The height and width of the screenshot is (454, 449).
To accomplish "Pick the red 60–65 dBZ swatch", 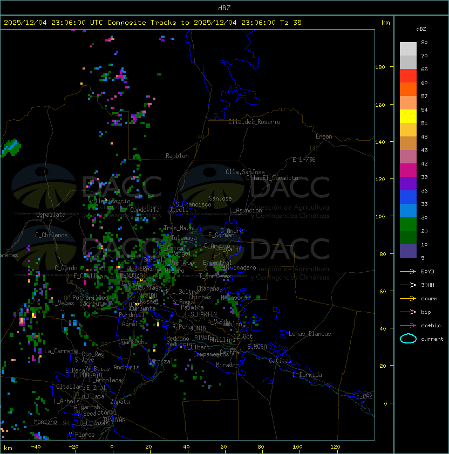I will pos(408,76).
